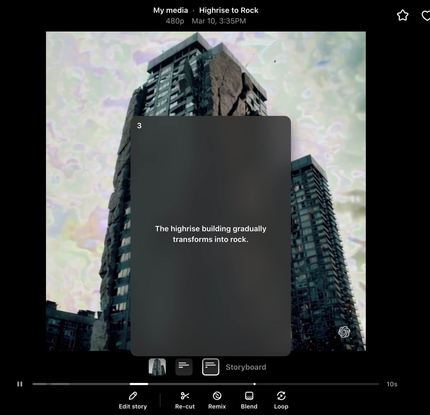This screenshot has width=430, height=415.
Task: Activate the Loop tool
Action: [x=281, y=401]
